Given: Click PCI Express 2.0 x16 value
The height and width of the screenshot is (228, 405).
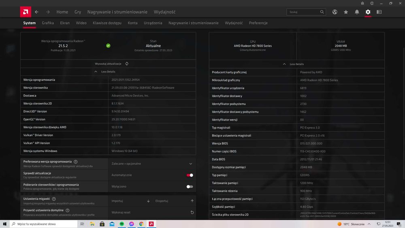Looking at the screenshot, I should point(312,136).
